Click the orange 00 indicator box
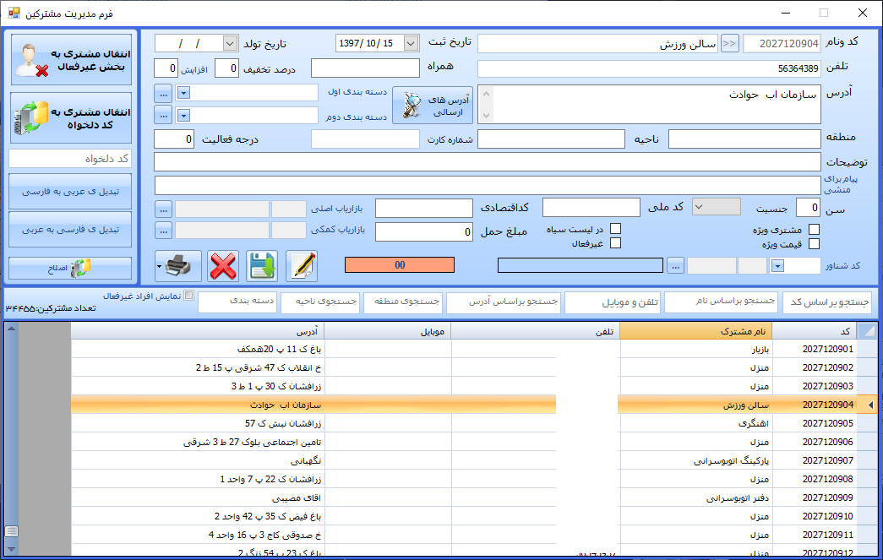This screenshot has height=560, width=883. point(400,265)
